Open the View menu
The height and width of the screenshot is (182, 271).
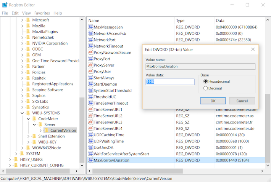point(26,13)
